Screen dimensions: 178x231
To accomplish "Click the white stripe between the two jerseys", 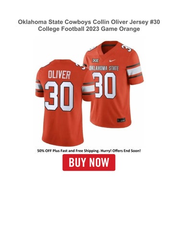I will (x=88, y=89).
